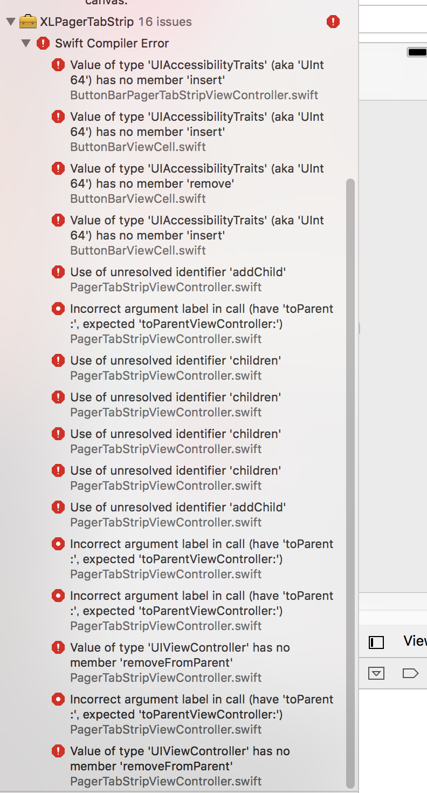Click the red error badge on XLPagerTabStrip row
Viewport: 427px width, 793px height.
[333, 22]
